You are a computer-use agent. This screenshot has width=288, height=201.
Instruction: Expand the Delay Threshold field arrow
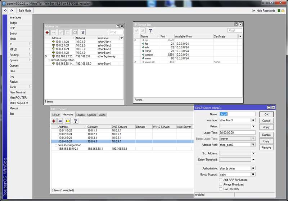pos(253,160)
